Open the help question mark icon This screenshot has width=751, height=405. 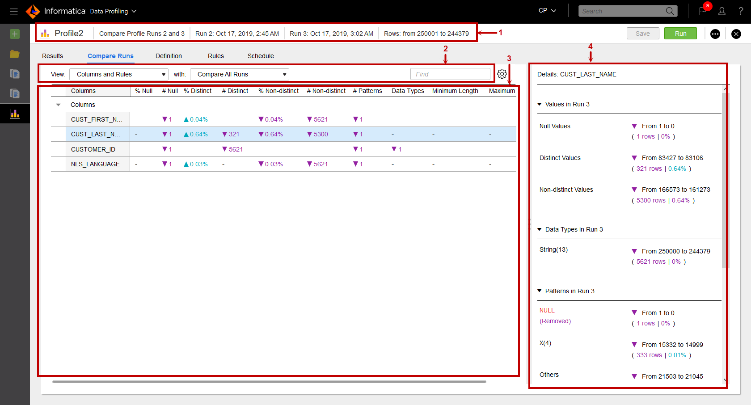click(x=741, y=11)
